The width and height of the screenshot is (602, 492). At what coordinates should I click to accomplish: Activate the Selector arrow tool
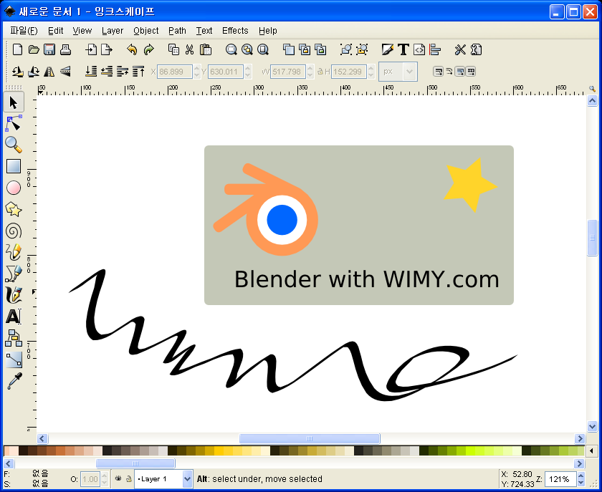(x=14, y=102)
